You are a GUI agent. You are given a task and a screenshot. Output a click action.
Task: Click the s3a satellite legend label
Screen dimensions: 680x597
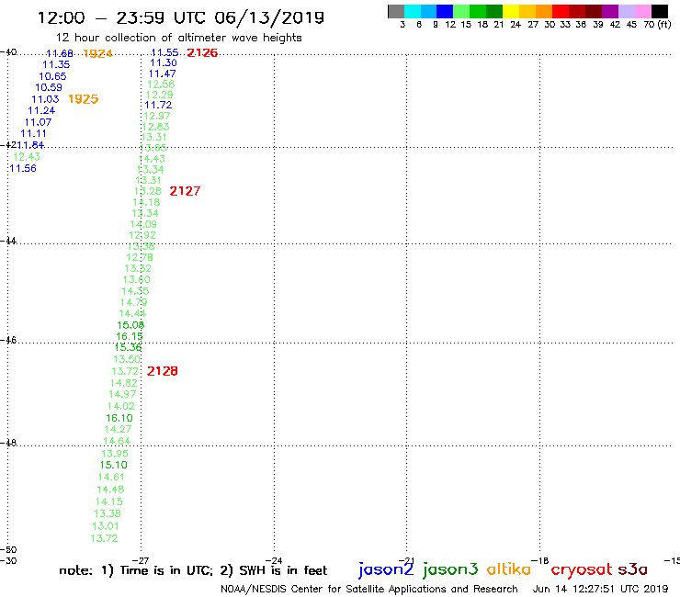point(633,569)
